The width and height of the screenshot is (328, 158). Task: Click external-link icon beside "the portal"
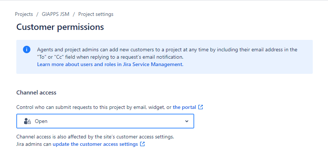tap(201, 107)
